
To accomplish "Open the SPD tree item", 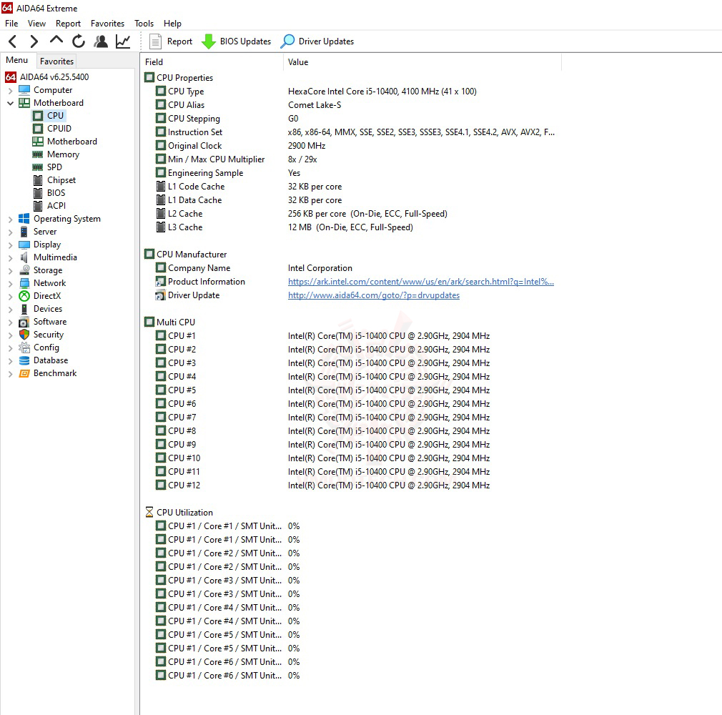I will 47,167.
